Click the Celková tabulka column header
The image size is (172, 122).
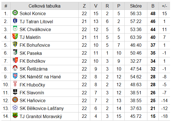[45, 6]
